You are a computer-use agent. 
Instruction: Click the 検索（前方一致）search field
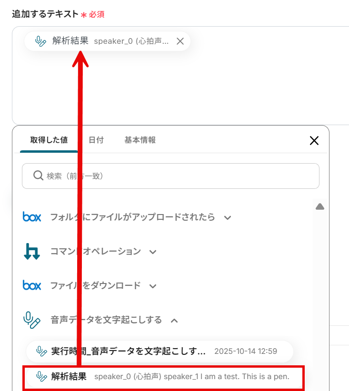(170, 176)
